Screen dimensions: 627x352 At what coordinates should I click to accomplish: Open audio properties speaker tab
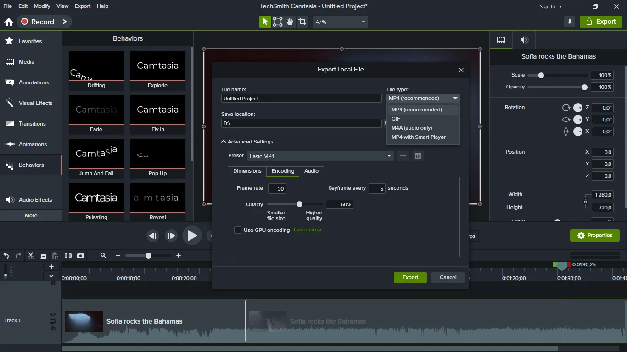(524, 40)
